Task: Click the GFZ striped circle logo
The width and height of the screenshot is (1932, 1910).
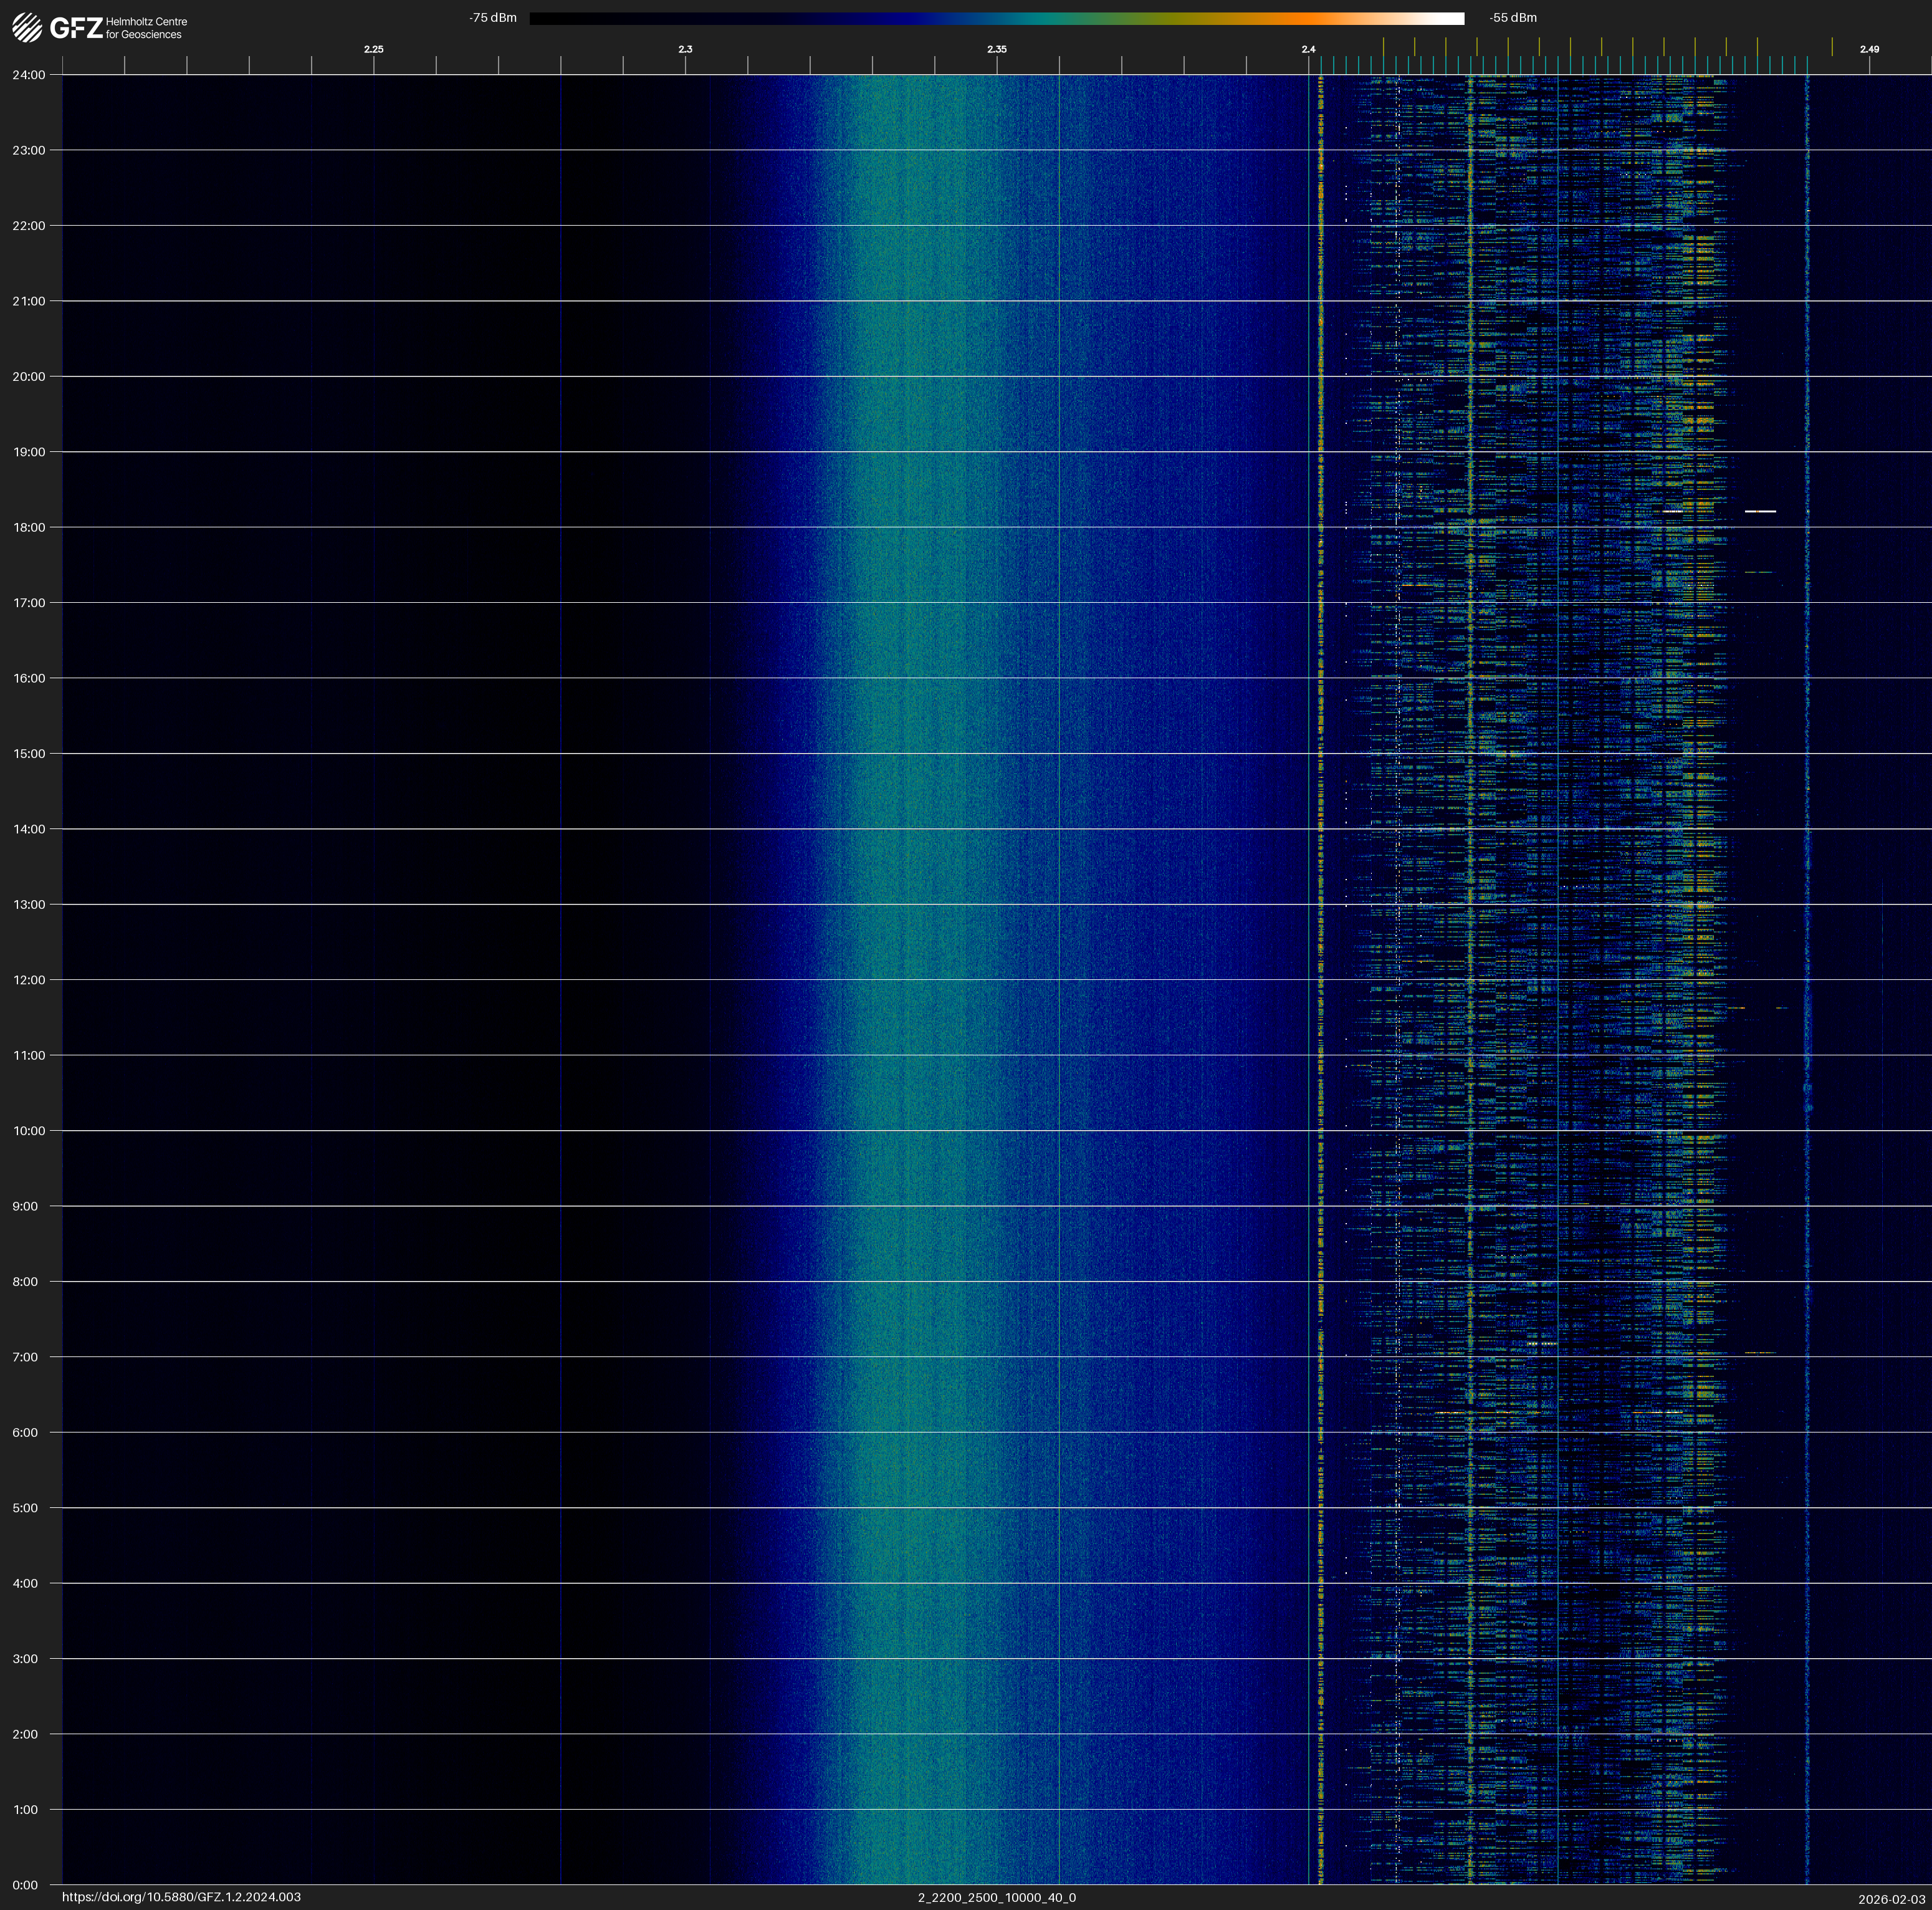Action: tap(27, 28)
